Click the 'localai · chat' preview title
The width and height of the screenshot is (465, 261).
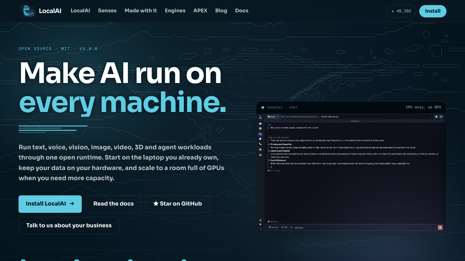282,107
